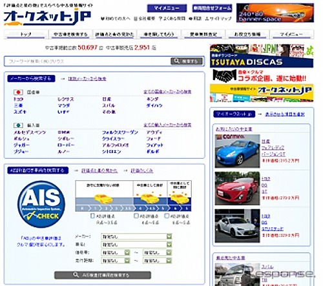The height and width of the screenshot is (286, 323).
Task: Open the お役立ち情報 navigation tab
Action: [247, 34]
